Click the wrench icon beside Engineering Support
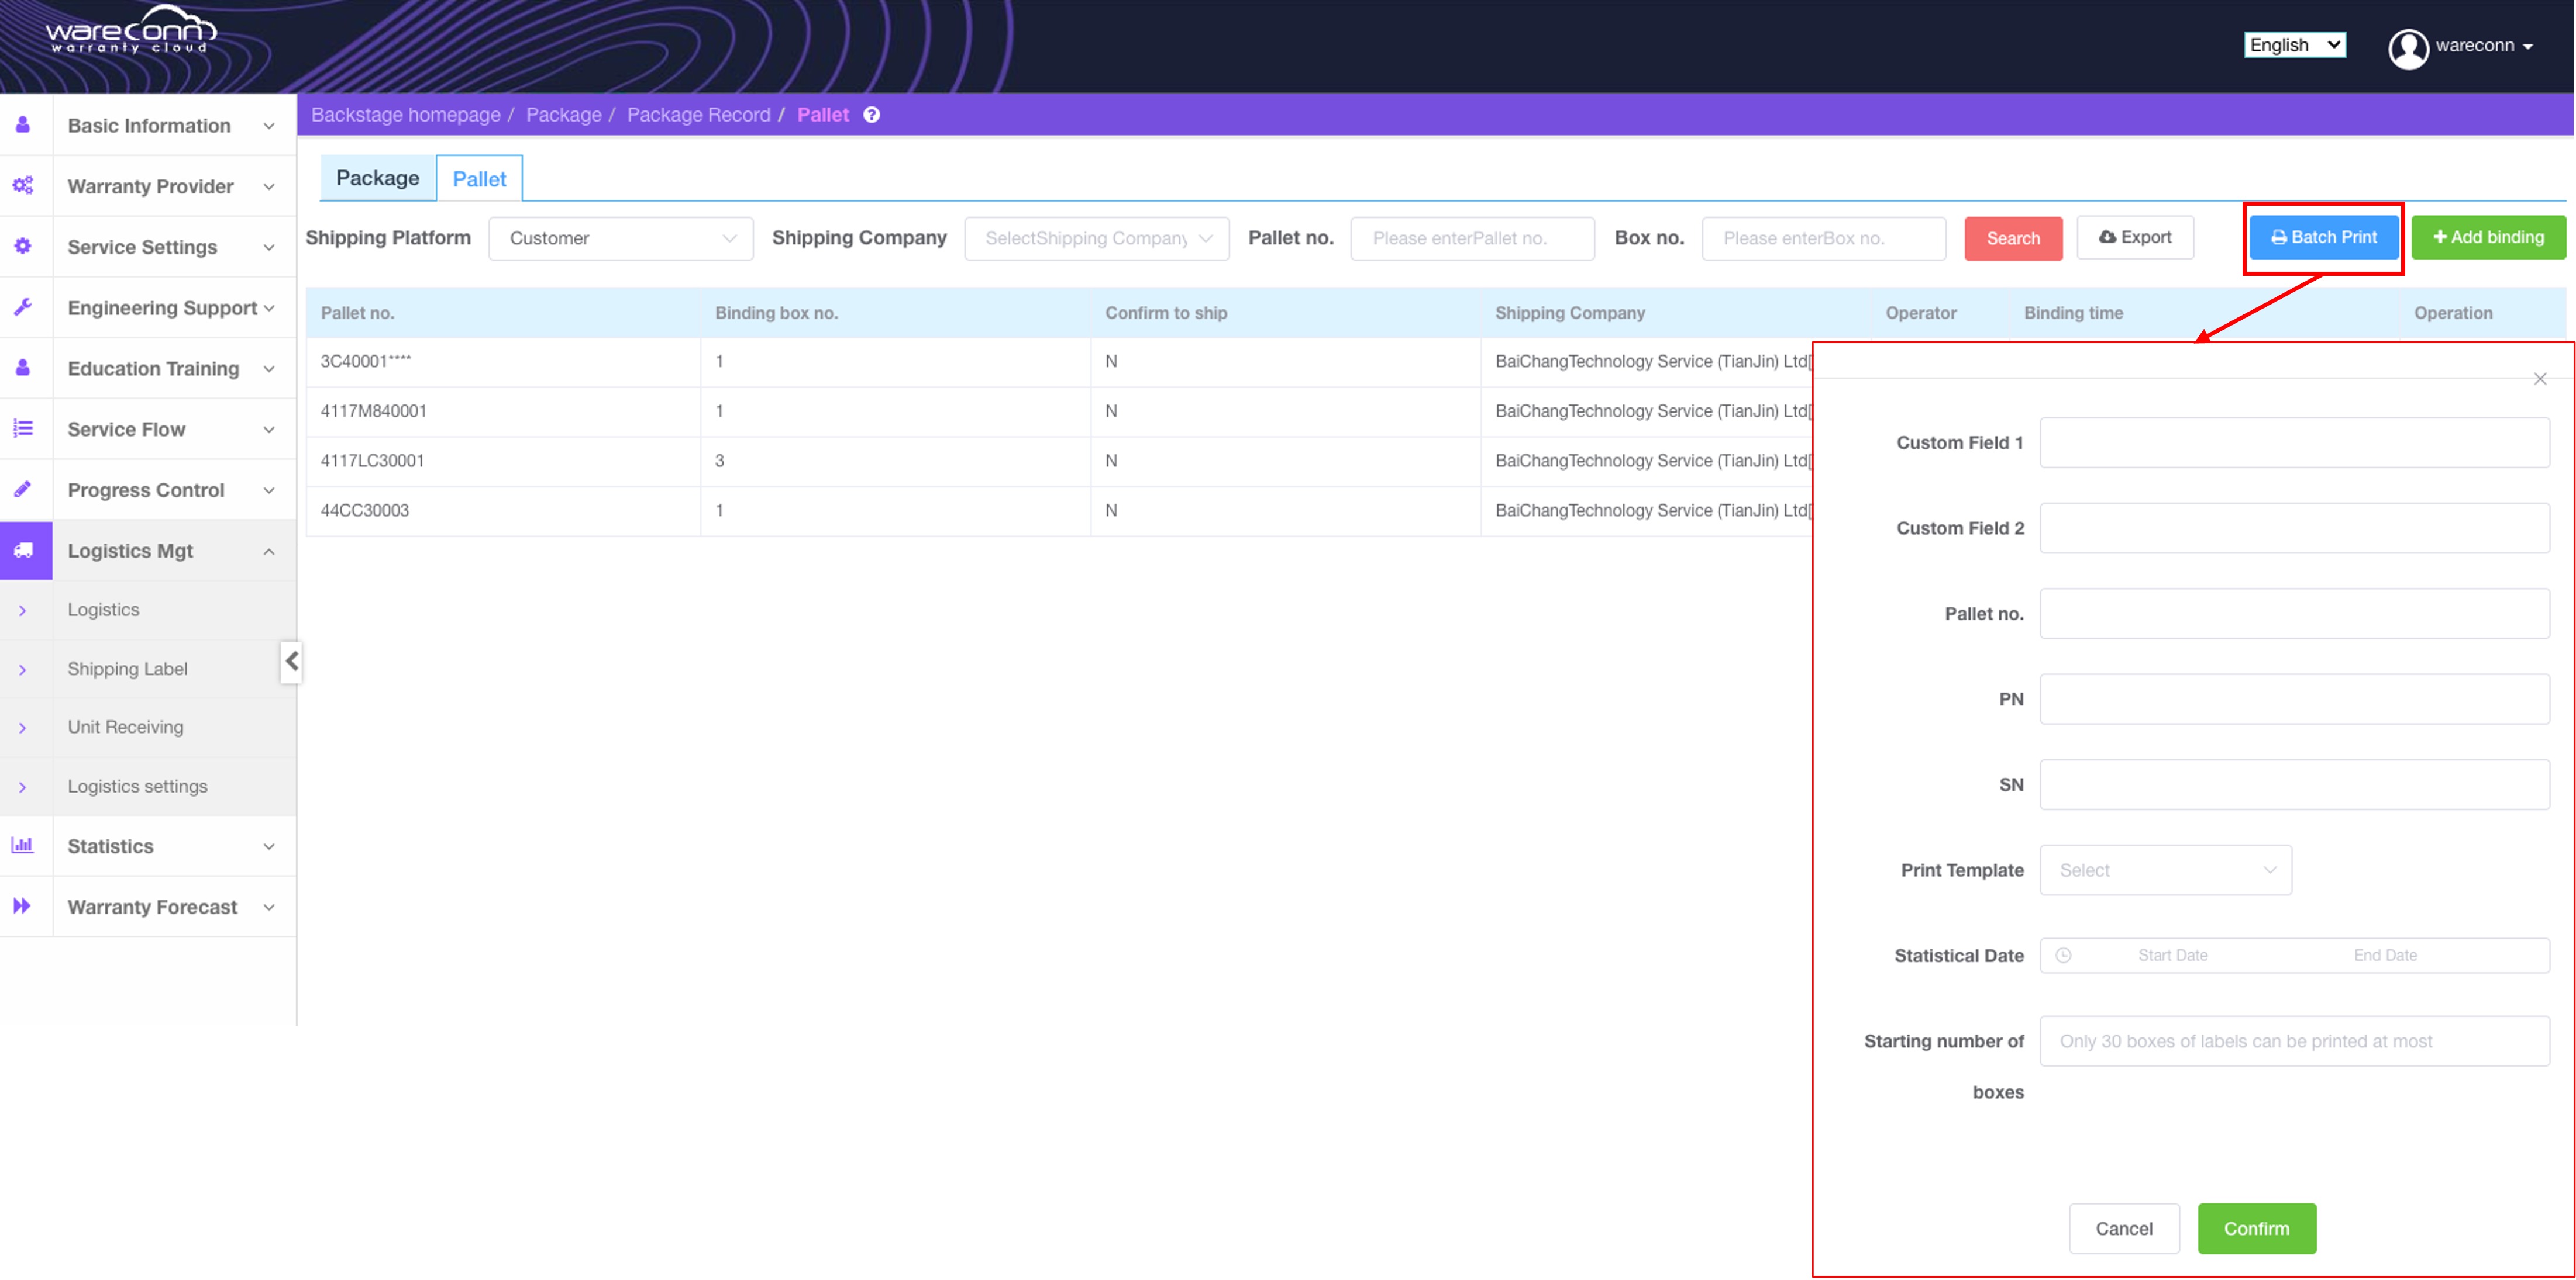 [23, 307]
